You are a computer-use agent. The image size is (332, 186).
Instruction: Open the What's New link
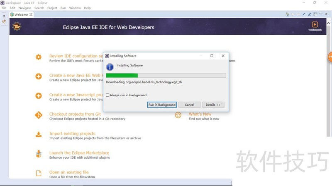(x=200, y=114)
